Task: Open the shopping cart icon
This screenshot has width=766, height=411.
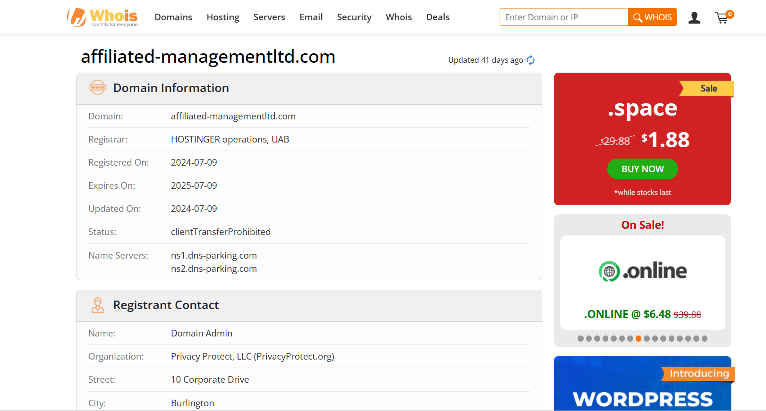Action: point(723,17)
